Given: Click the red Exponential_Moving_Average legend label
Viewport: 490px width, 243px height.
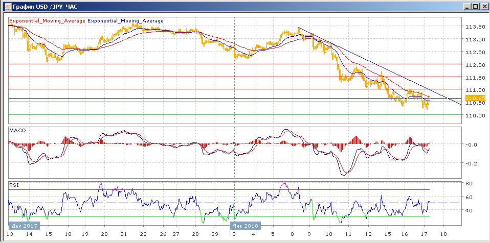Looking at the screenshot, I should coord(47,21).
